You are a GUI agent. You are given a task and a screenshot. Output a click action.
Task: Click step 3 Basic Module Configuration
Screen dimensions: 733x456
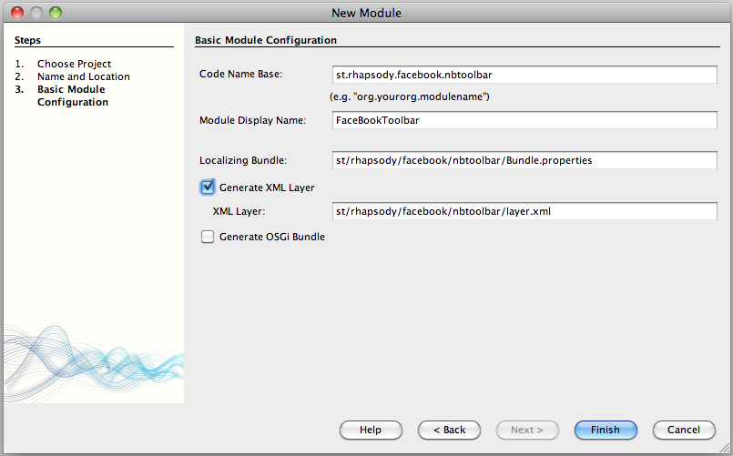tap(72, 96)
